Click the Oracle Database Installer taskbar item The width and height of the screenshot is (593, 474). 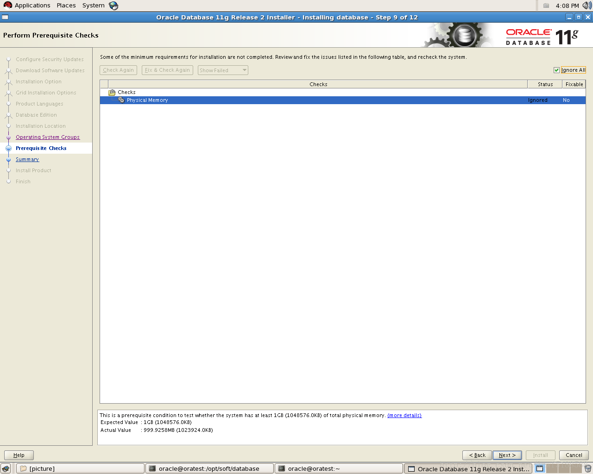click(x=468, y=468)
